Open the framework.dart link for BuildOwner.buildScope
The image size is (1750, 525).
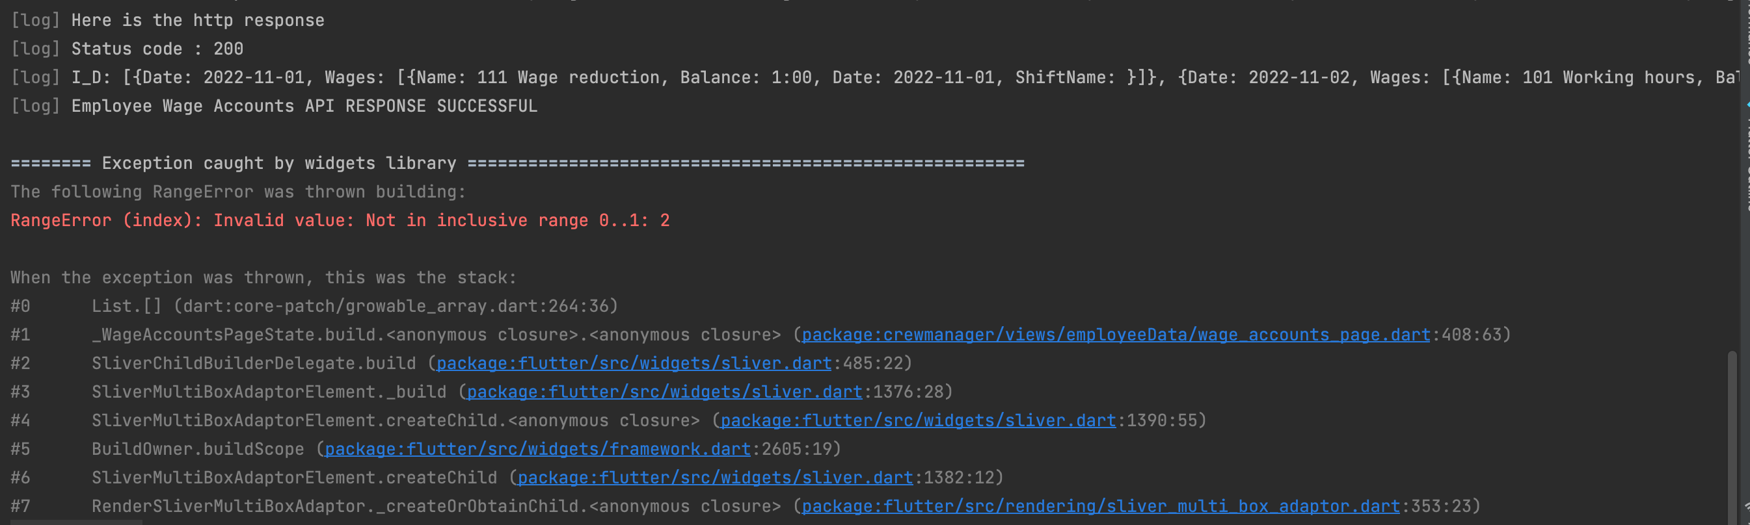coord(537,449)
